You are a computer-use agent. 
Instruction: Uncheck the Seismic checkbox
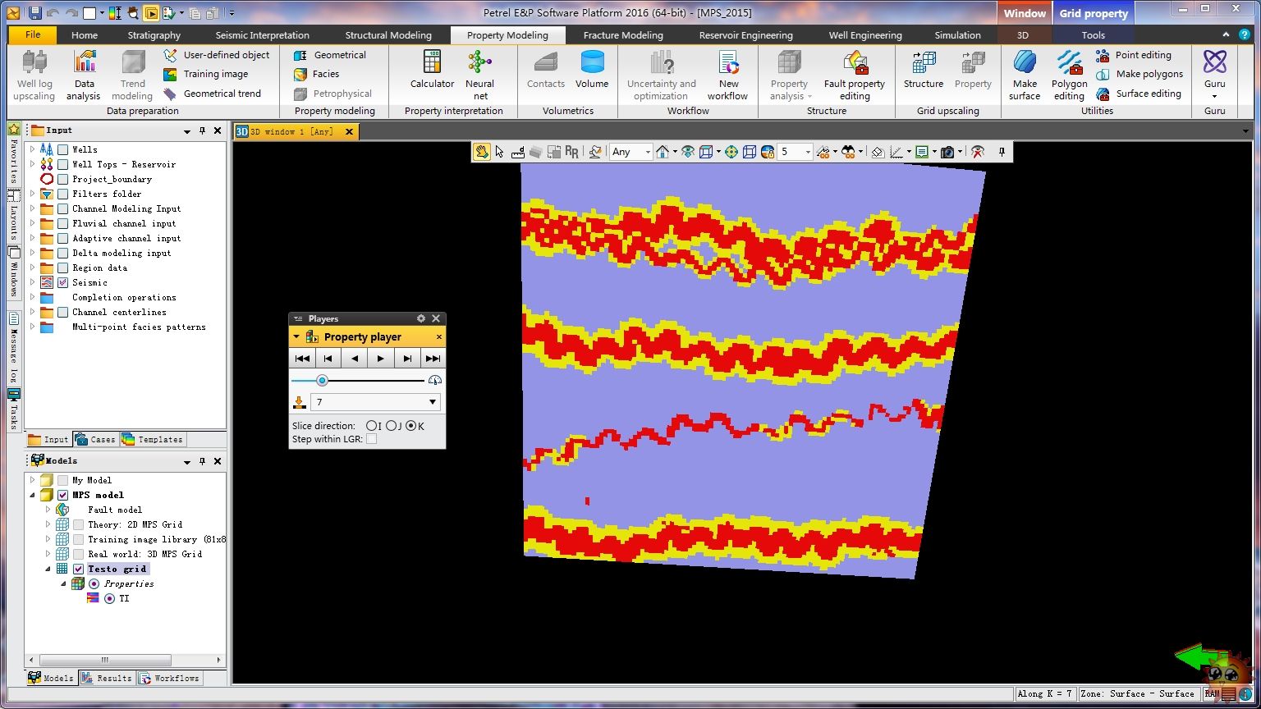tap(62, 282)
